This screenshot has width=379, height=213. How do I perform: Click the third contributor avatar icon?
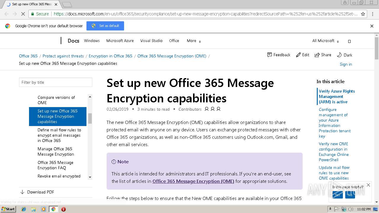(219, 109)
